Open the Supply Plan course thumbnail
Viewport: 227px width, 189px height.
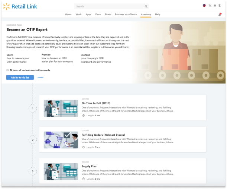click(x=61, y=171)
